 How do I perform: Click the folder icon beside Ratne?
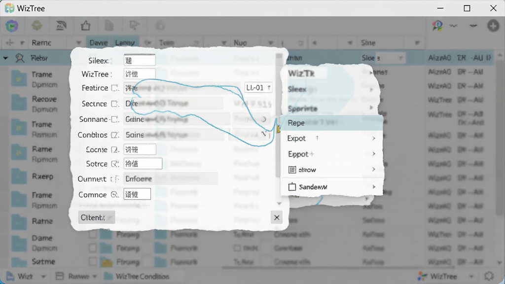coord(19,221)
